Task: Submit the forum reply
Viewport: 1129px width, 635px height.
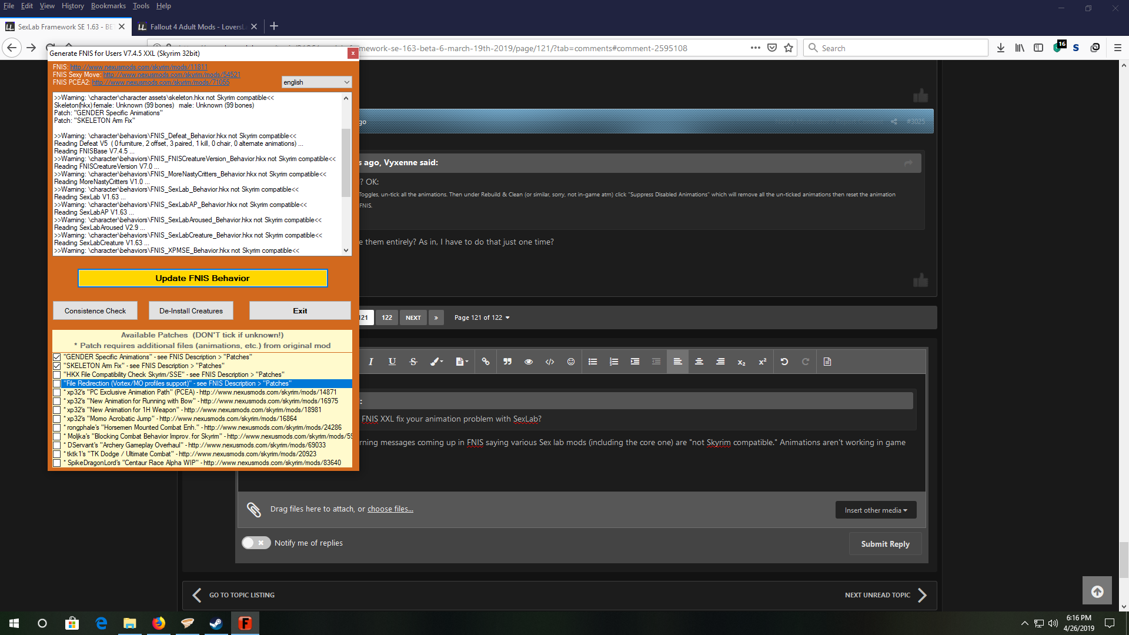Action: (x=885, y=544)
